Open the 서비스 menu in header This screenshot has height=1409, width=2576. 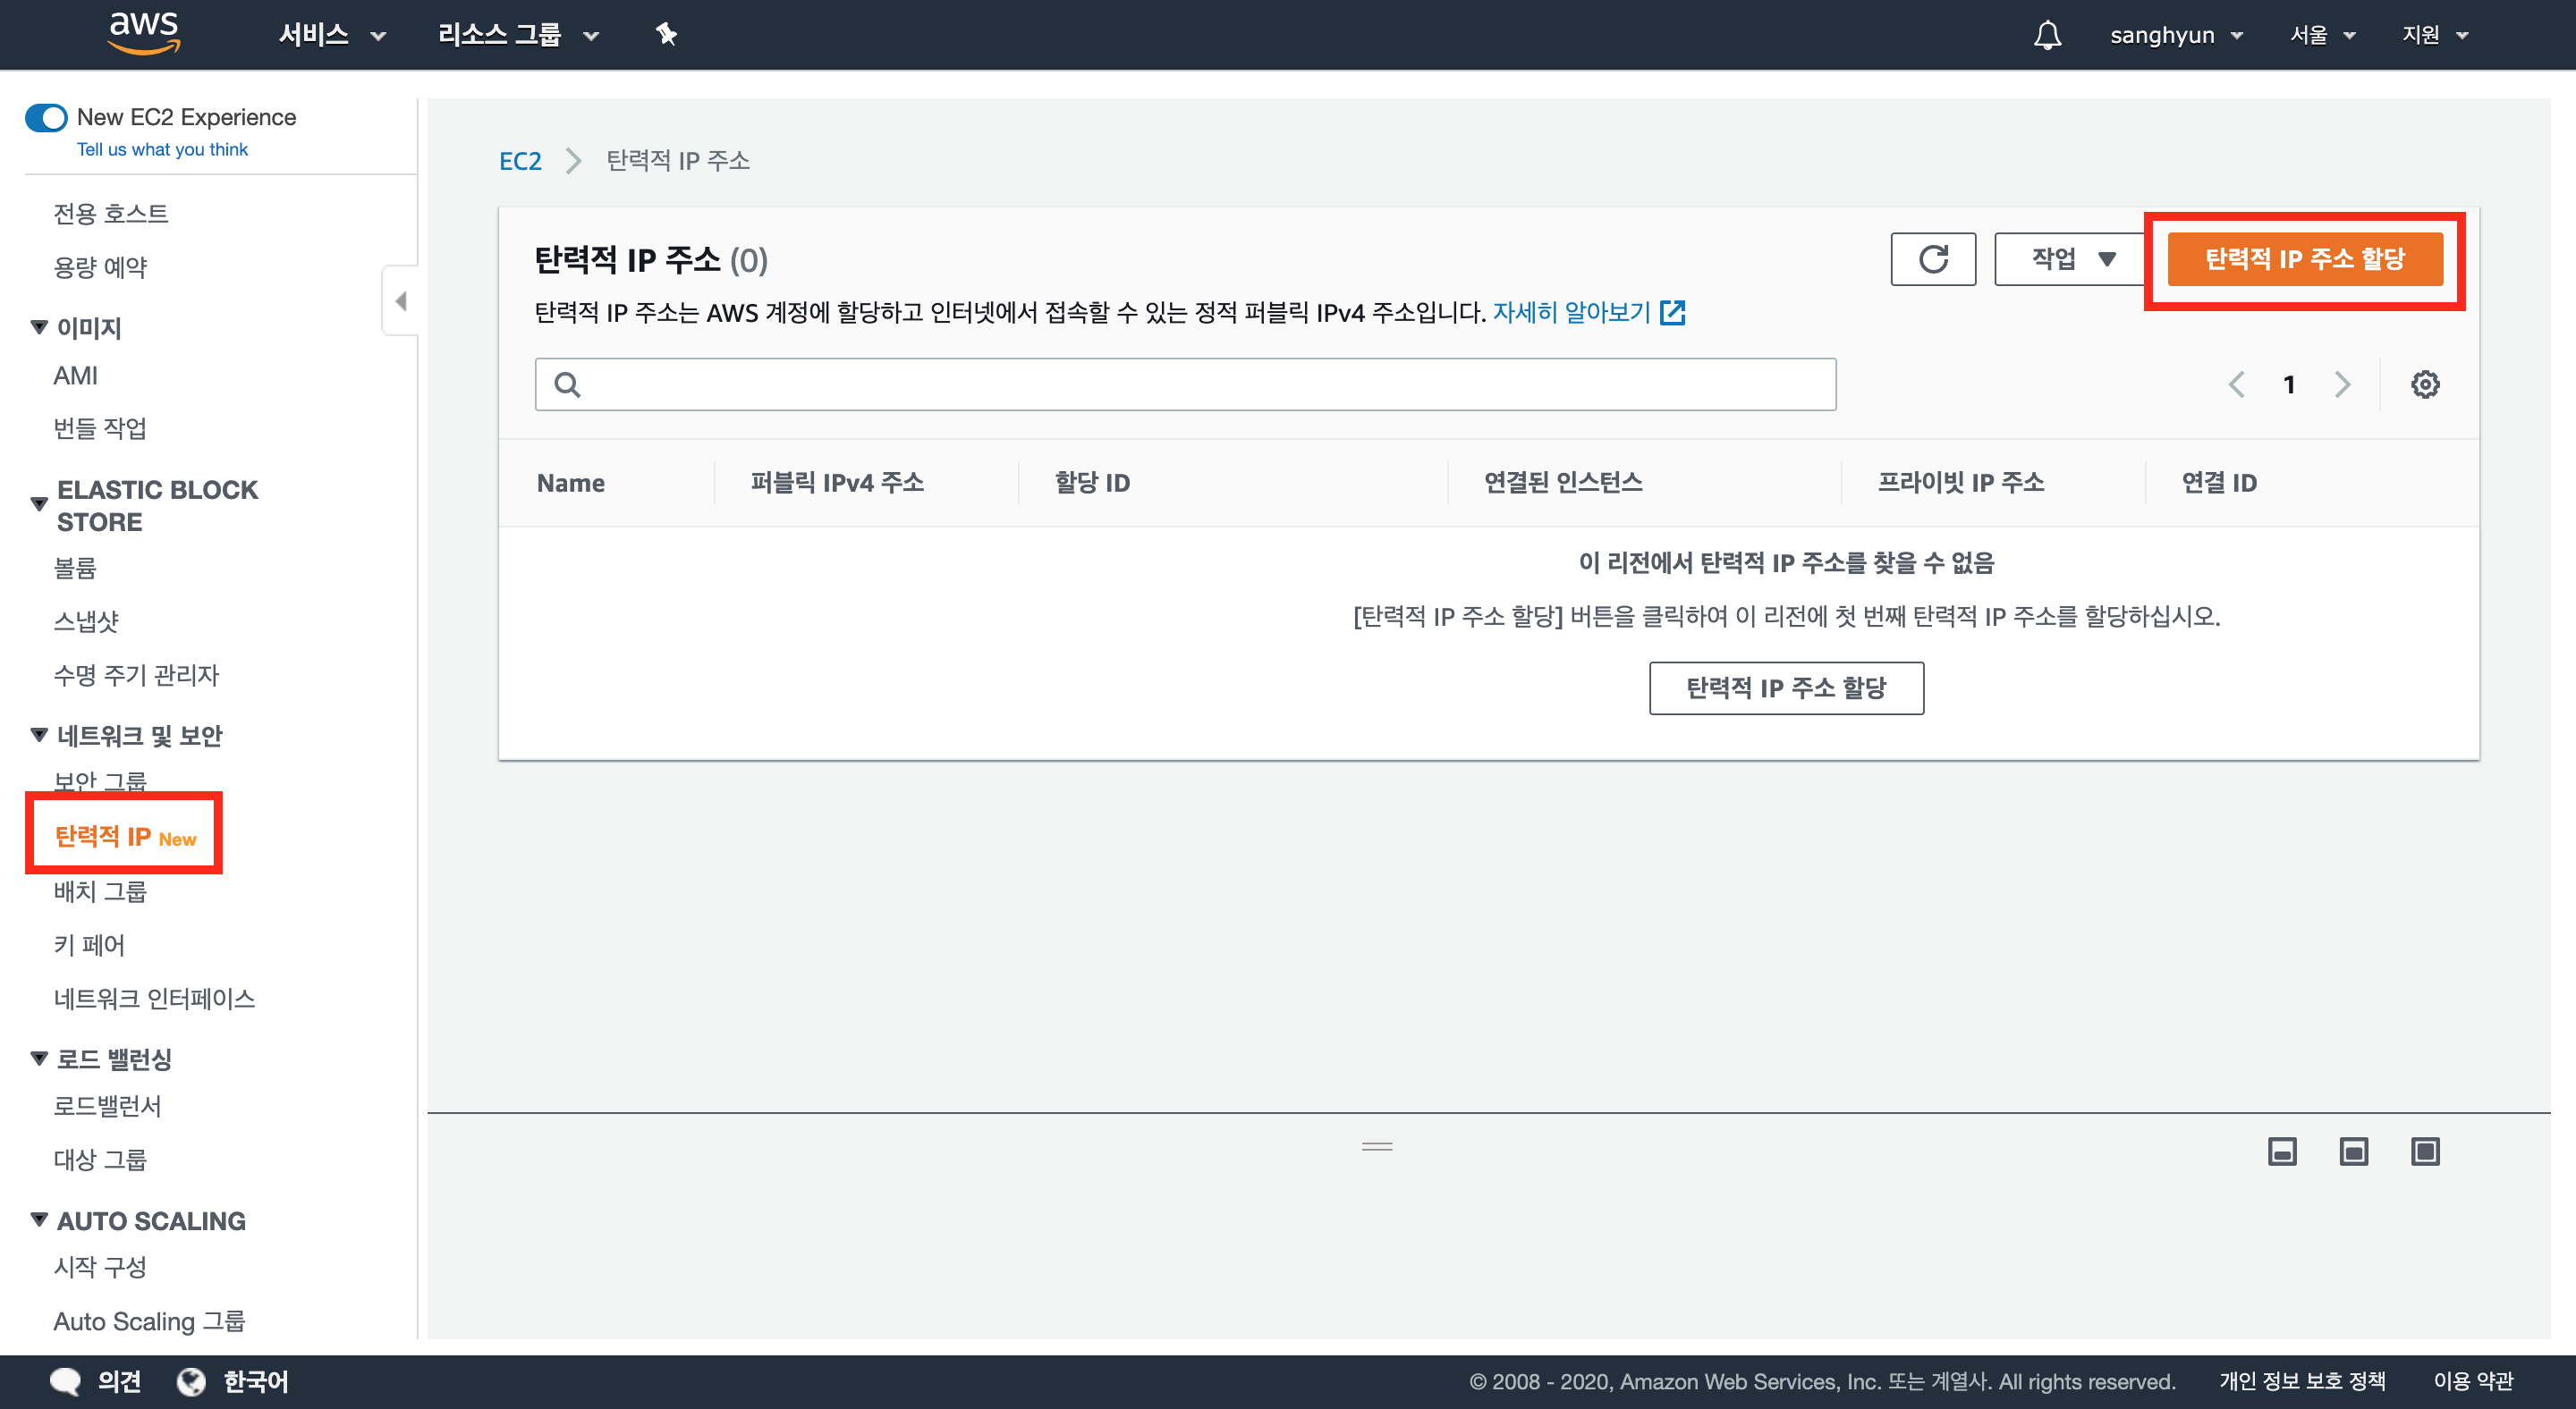pos(331,35)
